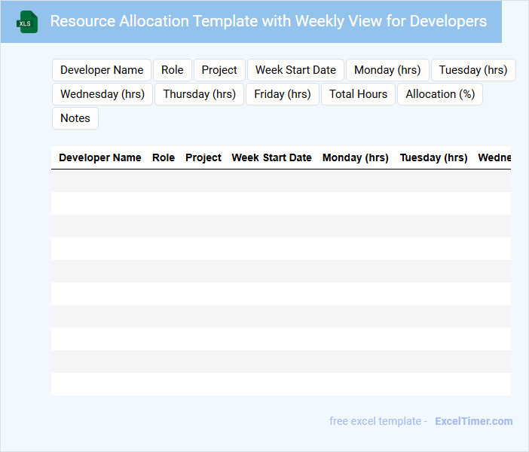Click the Project tag button

point(219,70)
